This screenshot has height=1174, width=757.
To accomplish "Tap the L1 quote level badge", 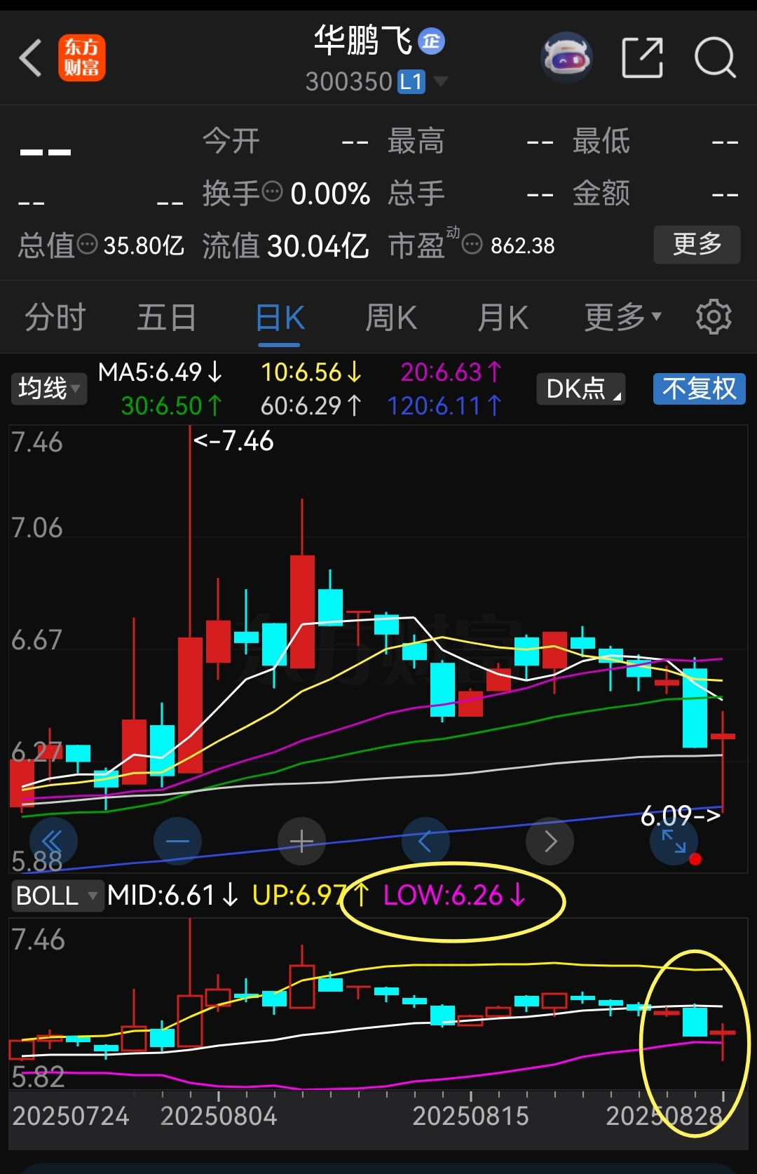I will [x=411, y=82].
